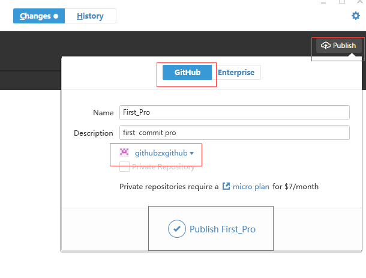Click the 'Private repositories require a' text
366x278 pixels.
pyautogui.click(x=169, y=187)
